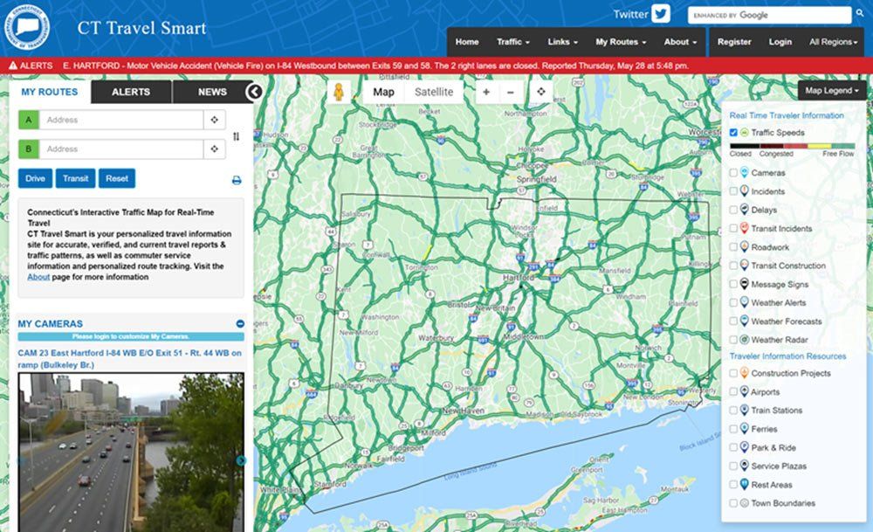Click the search magnifier icon
This screenshot has height=532, width=873.
point(860,13)
